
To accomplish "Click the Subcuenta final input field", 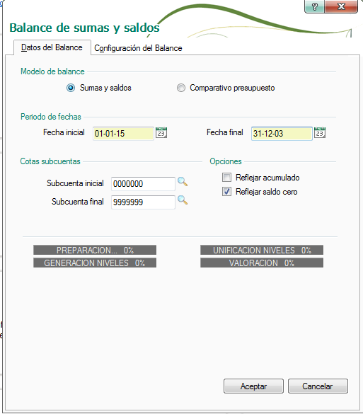I will (143, 202).
